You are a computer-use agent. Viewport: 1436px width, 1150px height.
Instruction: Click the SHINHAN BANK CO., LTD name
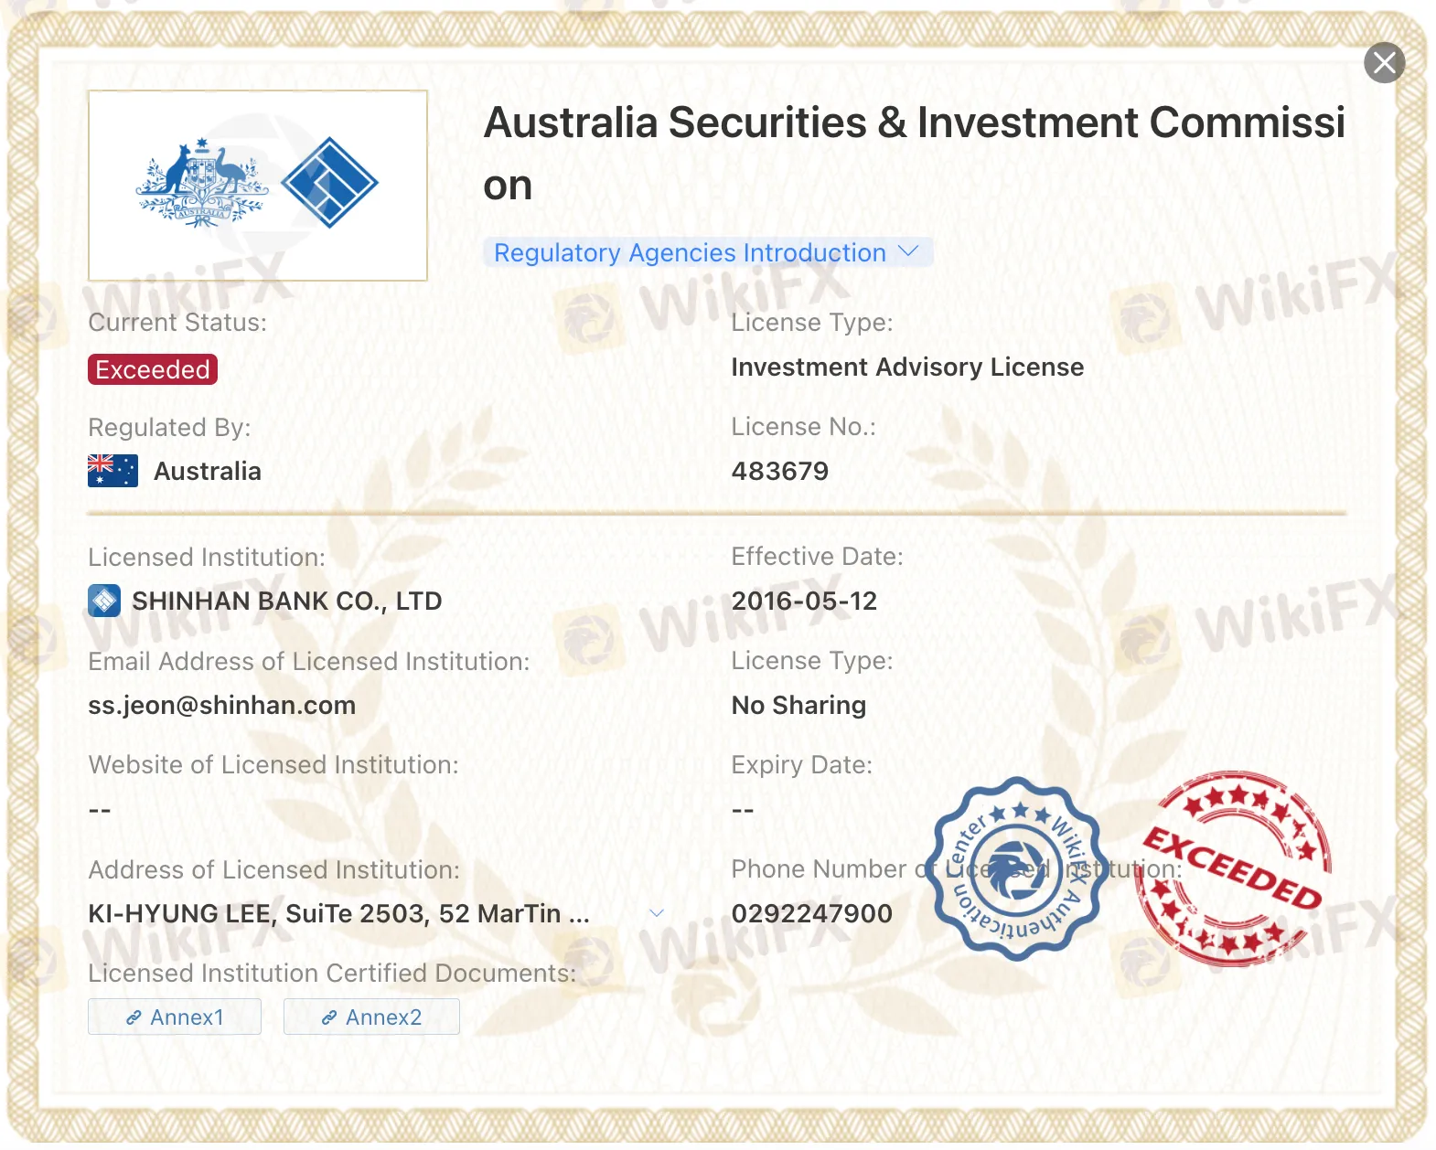286,601
